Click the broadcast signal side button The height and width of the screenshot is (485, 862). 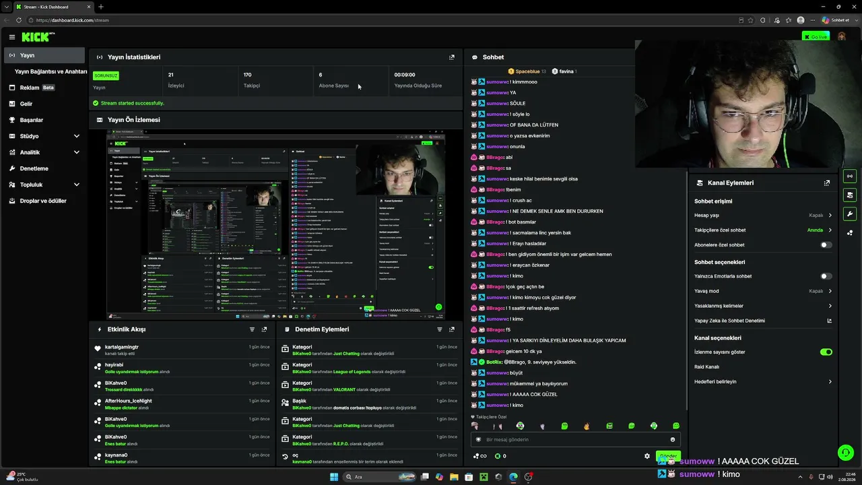(850, 176)
